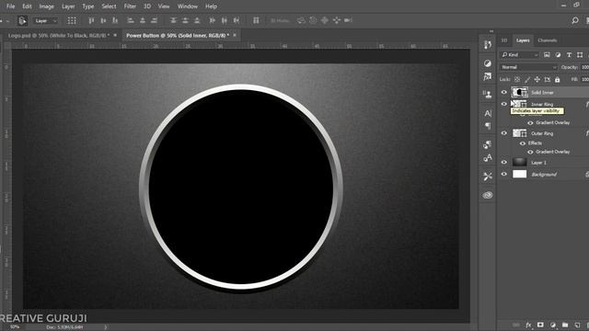Lock artboard nesting icon

point(548,80)
